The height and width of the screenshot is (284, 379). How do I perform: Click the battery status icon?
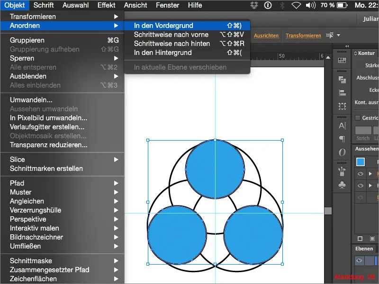tap(342, 5)
